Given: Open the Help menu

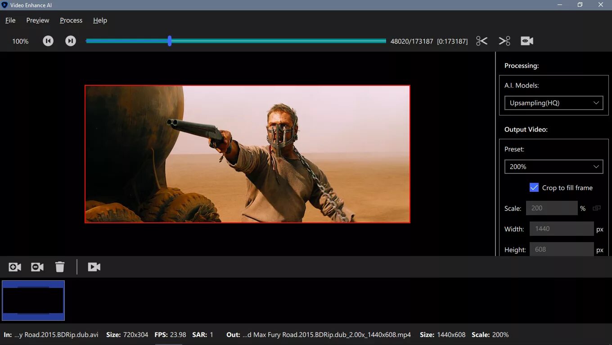Looking at the screenshot, I should (100, 20).
